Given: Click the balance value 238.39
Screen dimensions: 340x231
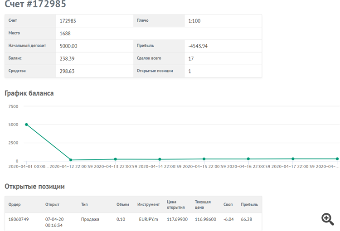Looking at the screenshot, I should pyautogui.click(x=67, y=58).
